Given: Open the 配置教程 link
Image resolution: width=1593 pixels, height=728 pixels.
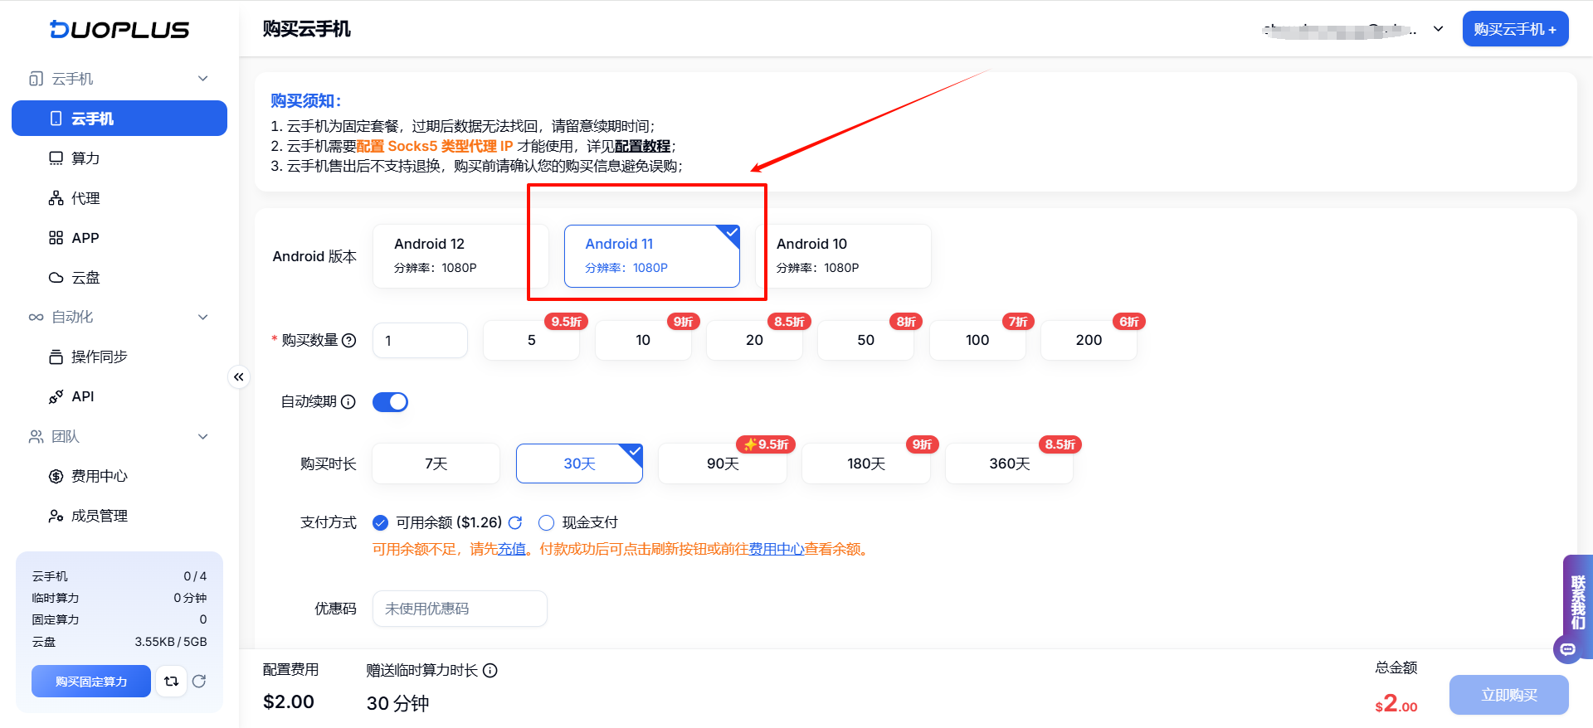Looking at the screenshot, I should coord(643,146).
